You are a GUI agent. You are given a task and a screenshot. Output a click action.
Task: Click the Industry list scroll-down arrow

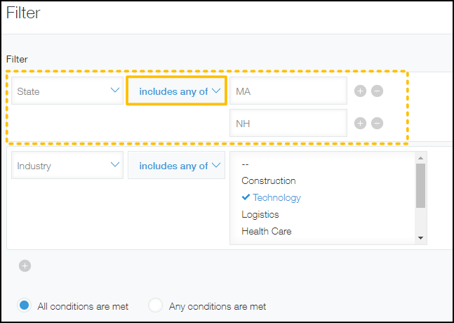point(420,238)
